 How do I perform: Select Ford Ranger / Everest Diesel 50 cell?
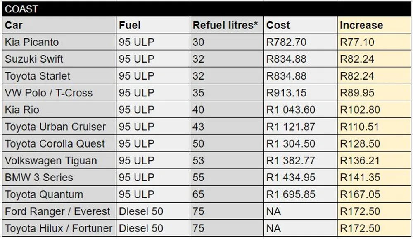click(x=153, y=211)
